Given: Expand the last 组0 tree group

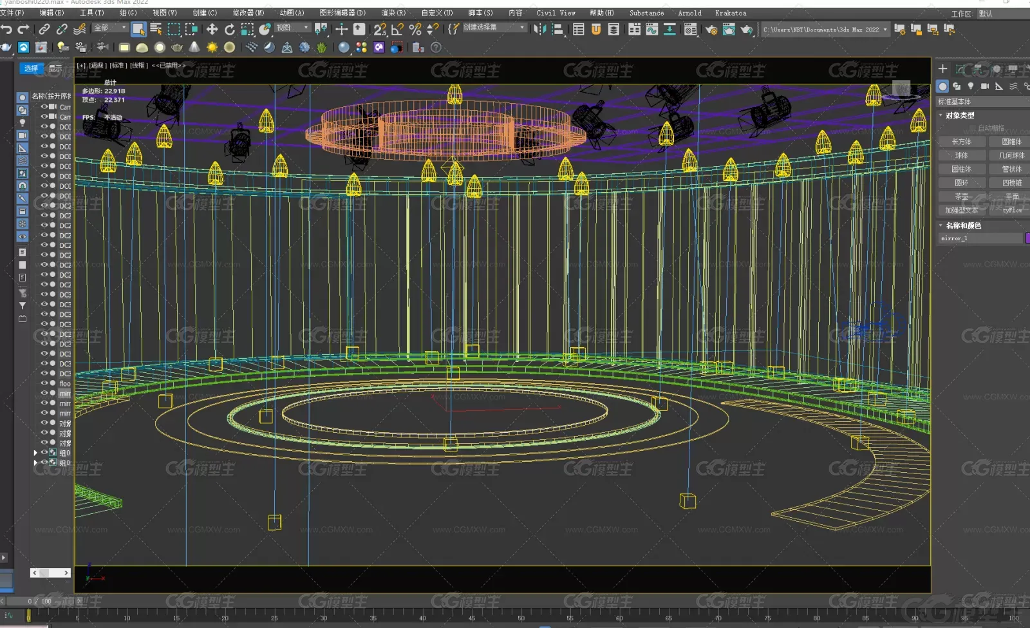Looking at the screenshot, I should (x=35, y=462).
